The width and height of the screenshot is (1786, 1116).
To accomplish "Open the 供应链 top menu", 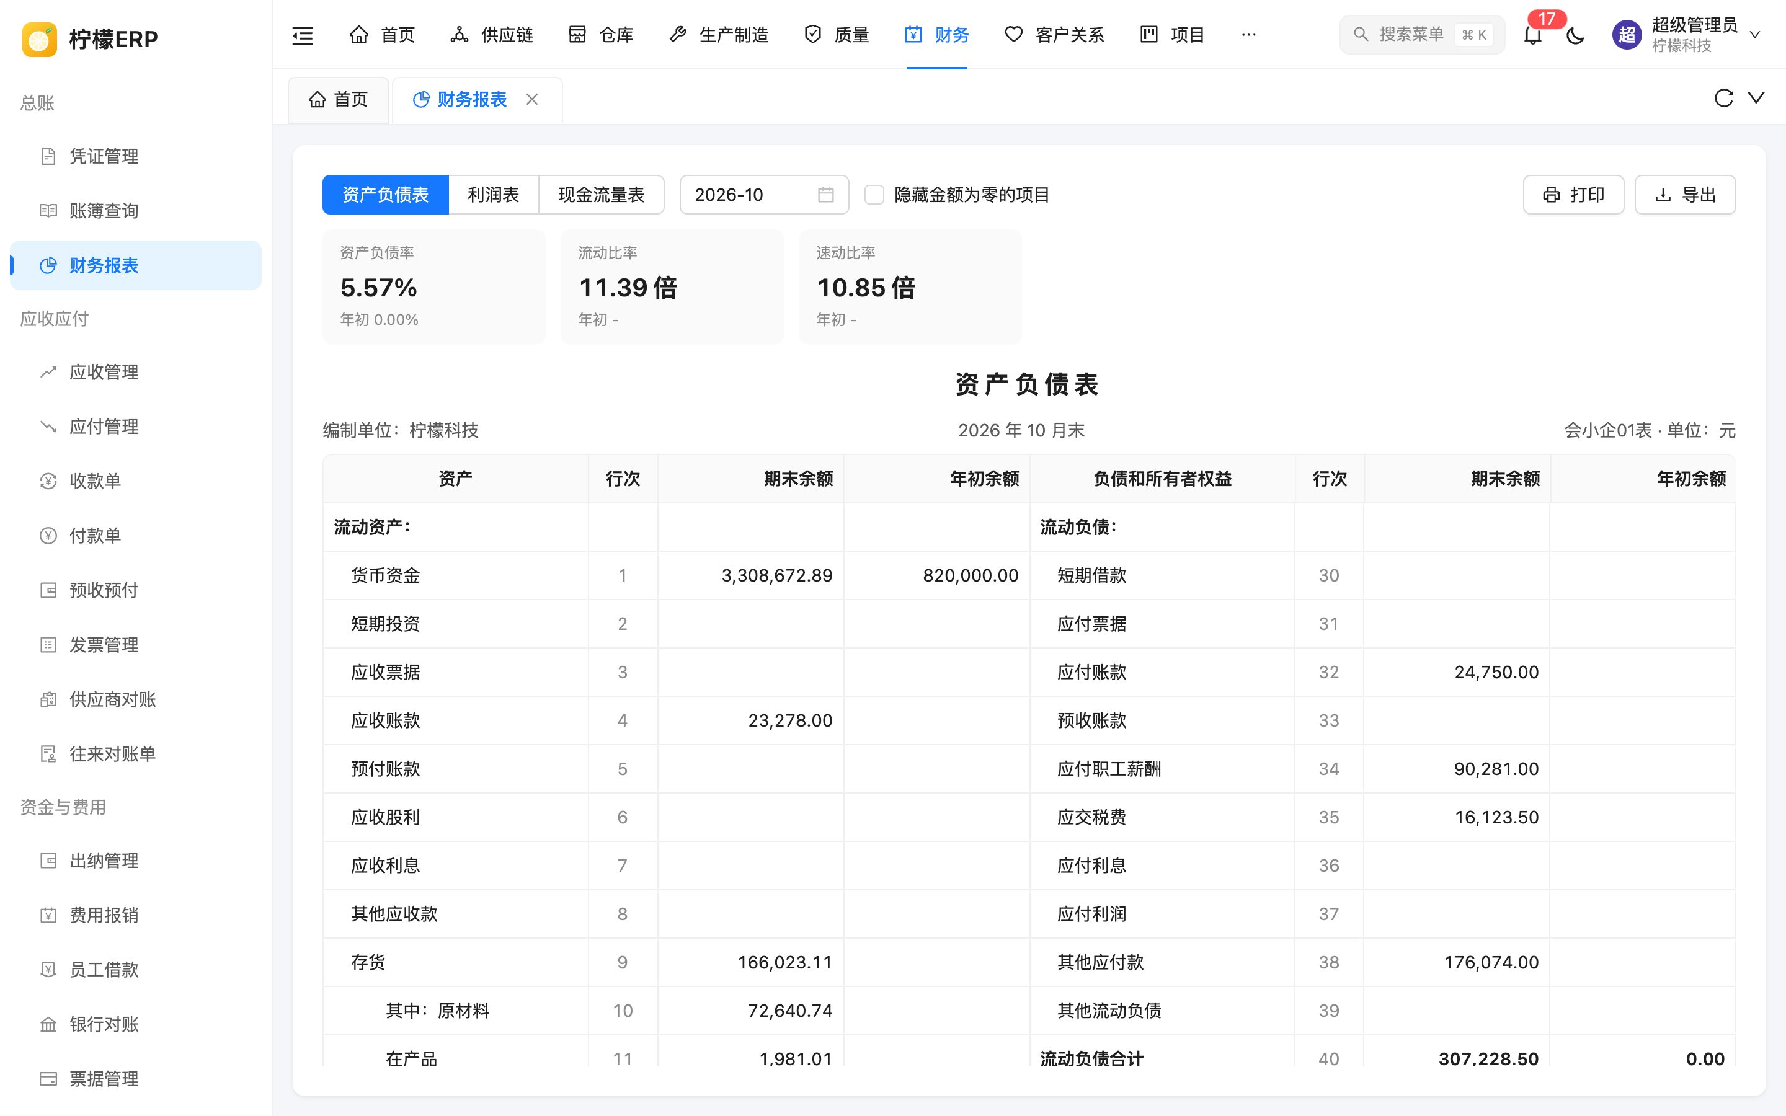I will (x=492, y=35).
